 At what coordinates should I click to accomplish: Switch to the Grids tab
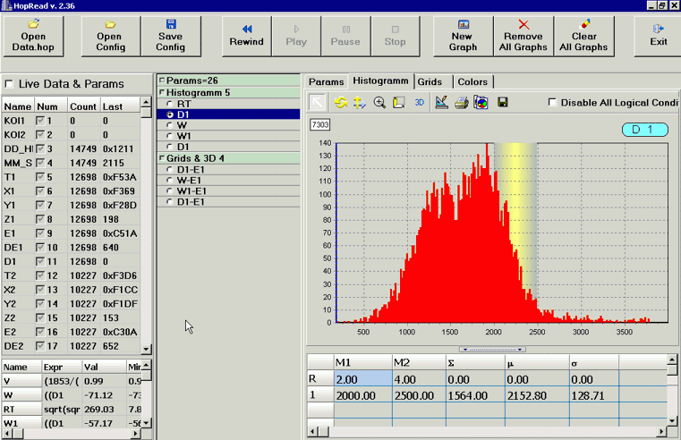click(430, 81)
